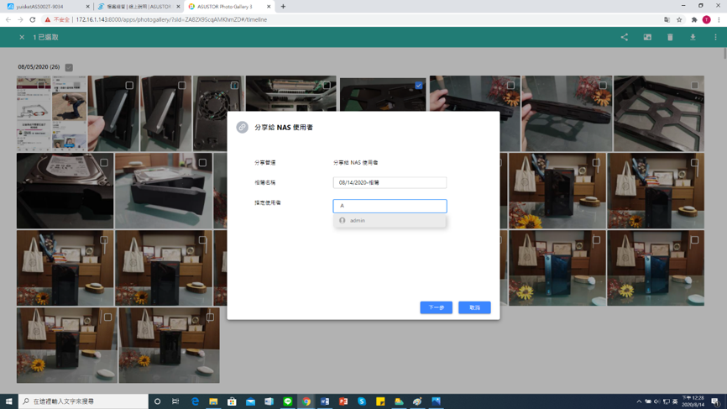Launch Microsoft Edge from the taskbar
This screenshot has width=727, height=409.
[195, 401]
